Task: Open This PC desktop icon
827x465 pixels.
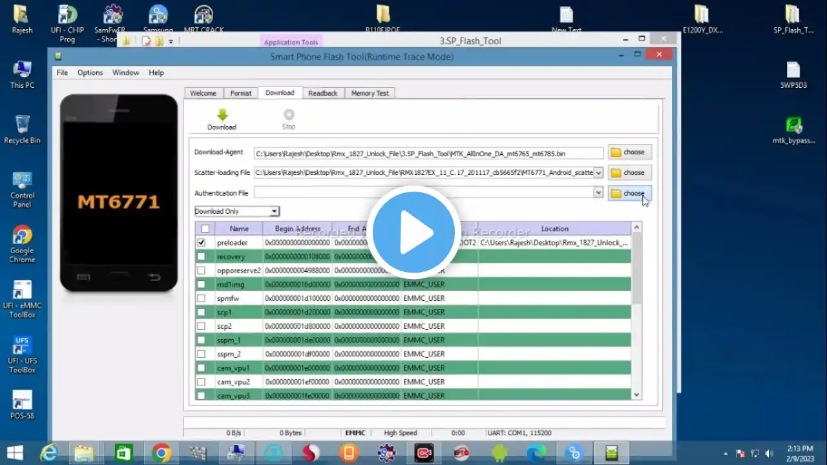Action: pyautogui.click(x=22, y=74)
